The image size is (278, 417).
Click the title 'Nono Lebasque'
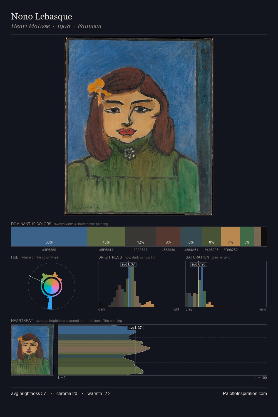(42, 16)
